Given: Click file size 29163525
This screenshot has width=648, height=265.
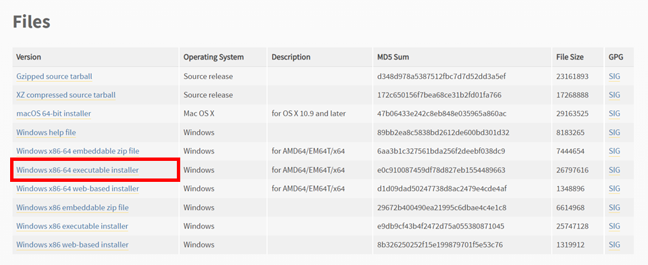Looking at the screenshot, I should click(x=572, y=114).
